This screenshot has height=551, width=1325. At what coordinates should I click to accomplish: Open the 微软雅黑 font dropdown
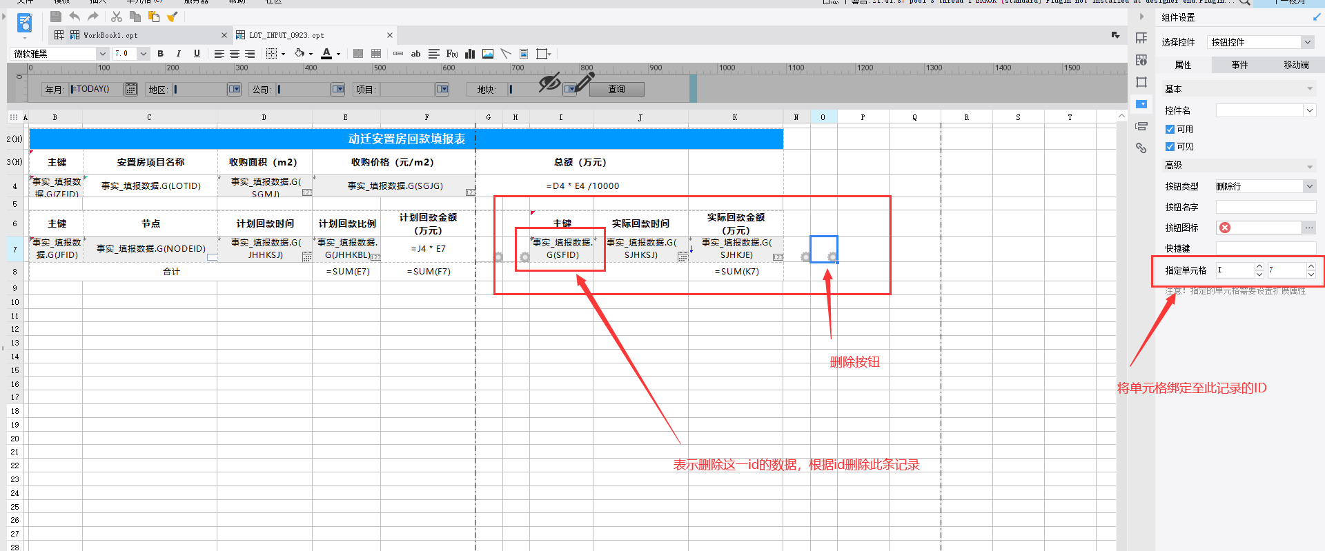103,54
